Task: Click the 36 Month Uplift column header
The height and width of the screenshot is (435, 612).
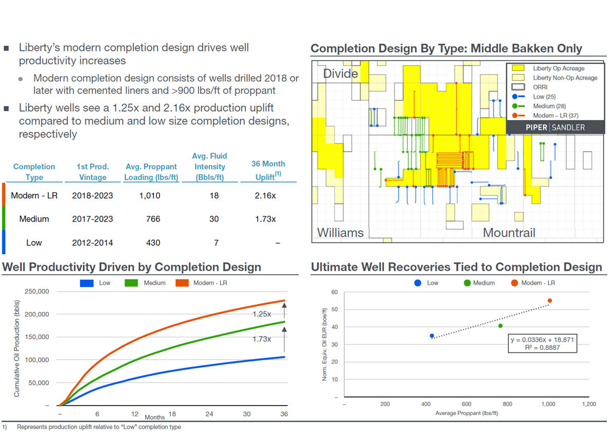Action: point(268,170)
